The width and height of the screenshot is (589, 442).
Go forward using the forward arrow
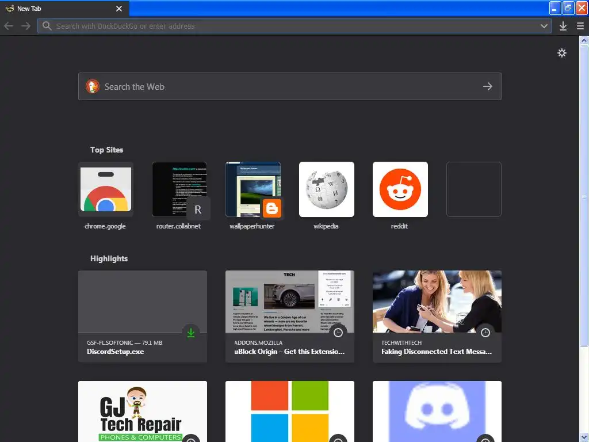tap(25, 26)
